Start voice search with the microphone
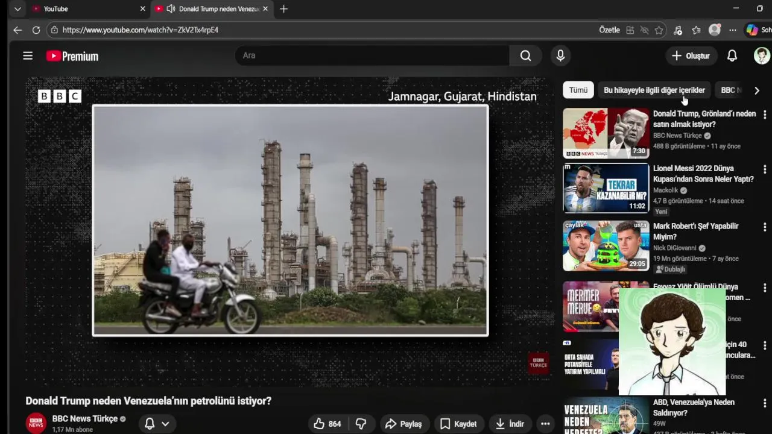The image size is (772, 434). (x=560, y=55)
